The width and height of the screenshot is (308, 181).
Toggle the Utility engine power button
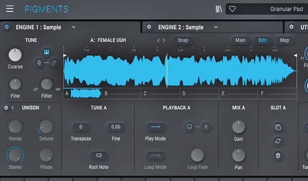pos(291,26)
